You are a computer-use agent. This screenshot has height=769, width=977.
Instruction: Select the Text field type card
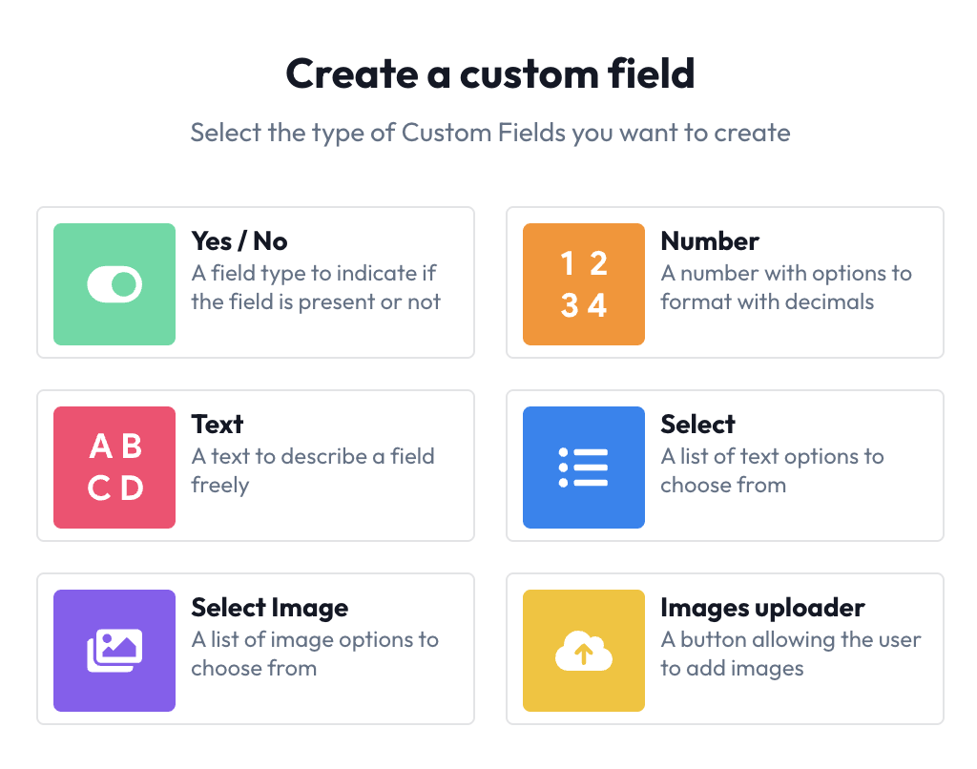(x=255, y=465)
